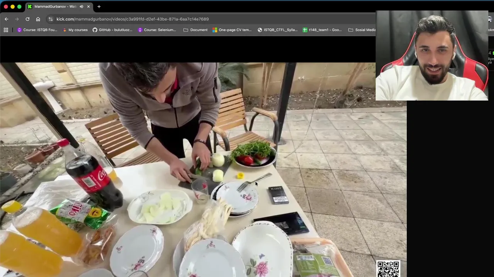The image size is (494, 277).
Task: Select the MammadGurbanov Kick tab
Action: pyautogui.click(x=59, y=7)
